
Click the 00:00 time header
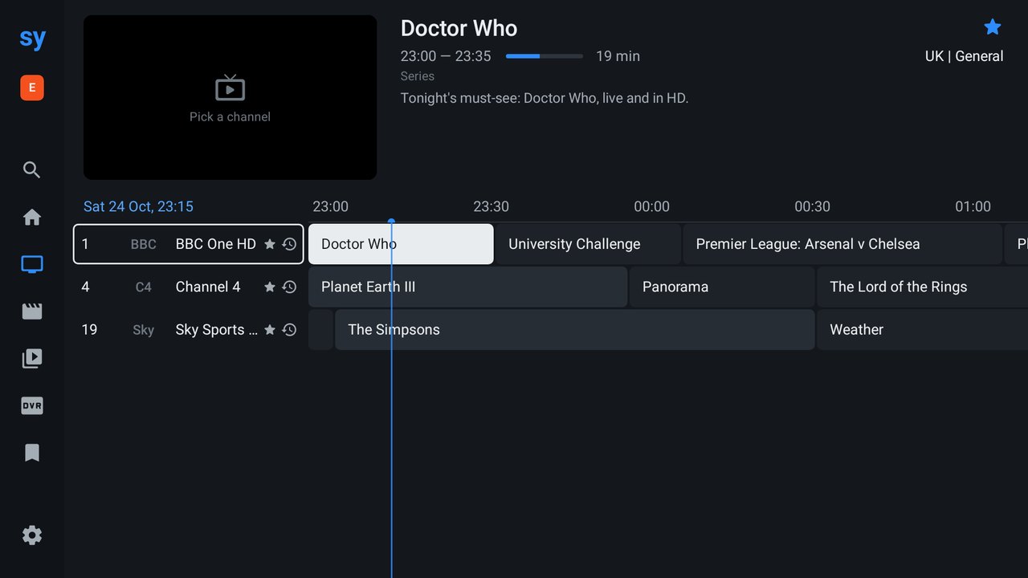coord(651,206)
